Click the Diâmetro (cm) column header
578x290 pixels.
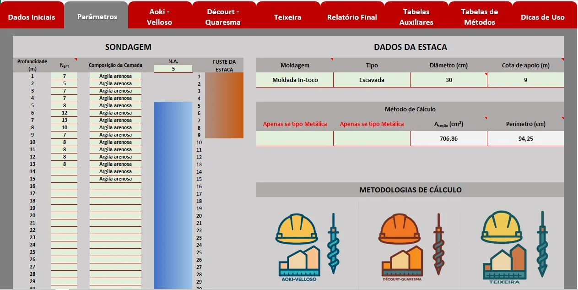[x=448, y=65]
